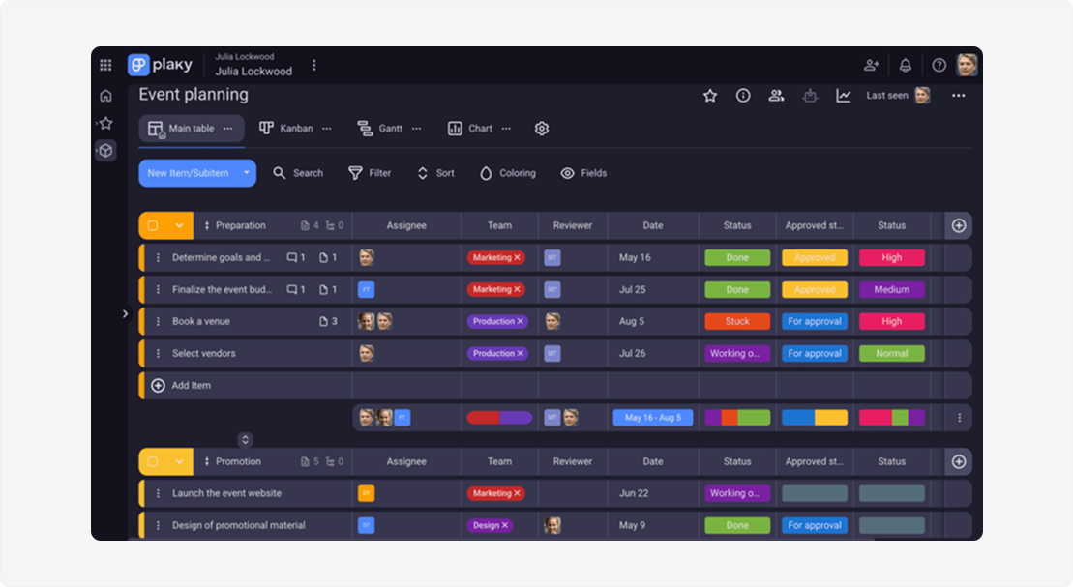Open the help question mark icon
The height and width of the screenshot is (587, 1073).
tap(939, 65)
